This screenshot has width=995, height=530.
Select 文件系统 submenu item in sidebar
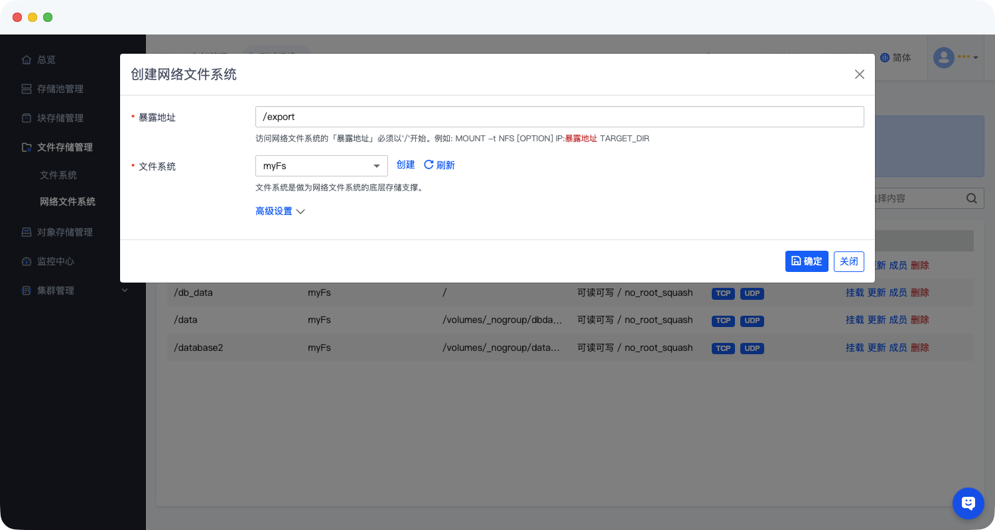pyautogui.click(x=58, y=175)
